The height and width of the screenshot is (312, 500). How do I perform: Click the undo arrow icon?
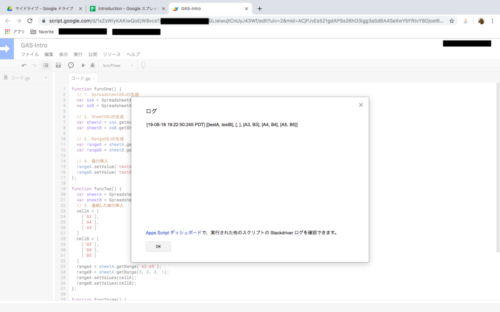[x=24, y=65]
